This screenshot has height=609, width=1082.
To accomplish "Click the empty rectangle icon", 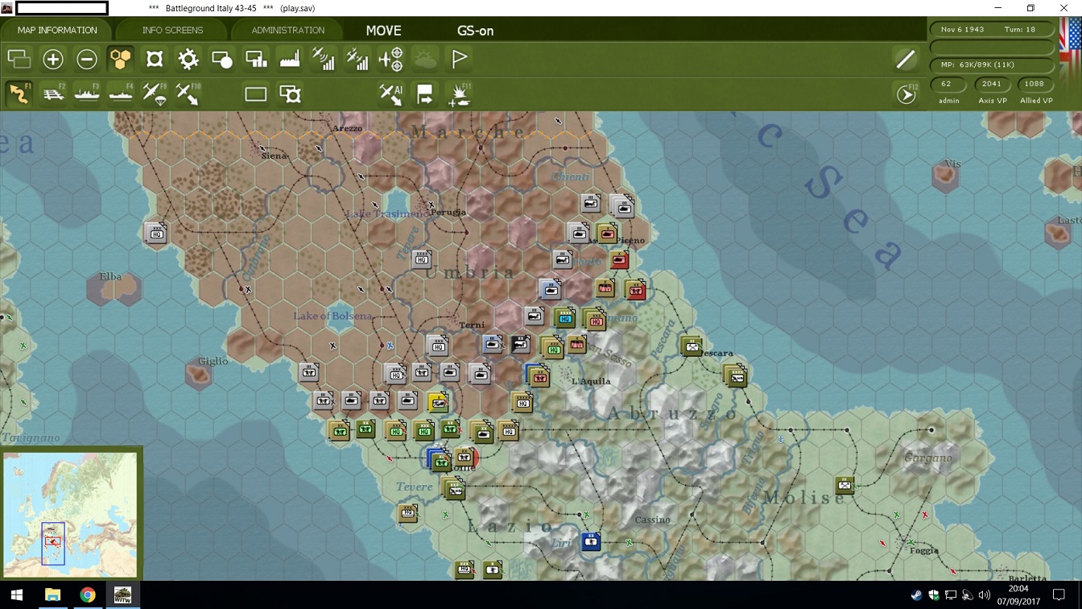I will (x=256, y=94).
